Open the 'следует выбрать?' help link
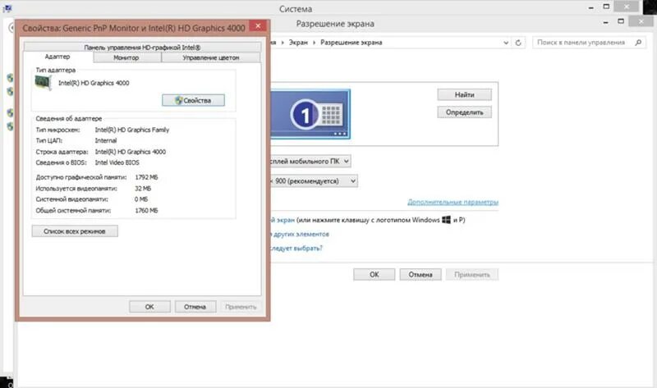The width and height of the screenshot is (657, 388). tap(296, 249)
